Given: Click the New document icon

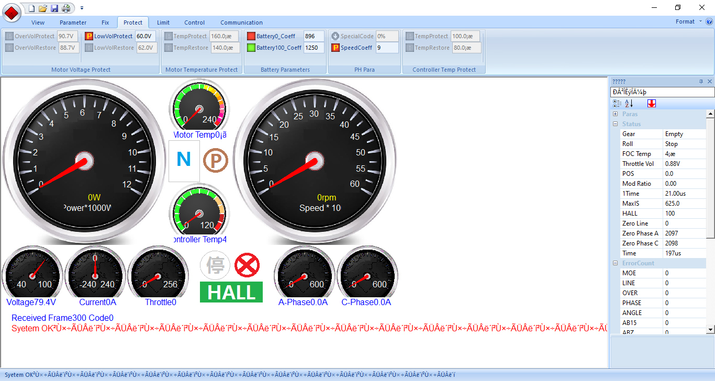Looking at the screenshot, I should tap(31, 8).
